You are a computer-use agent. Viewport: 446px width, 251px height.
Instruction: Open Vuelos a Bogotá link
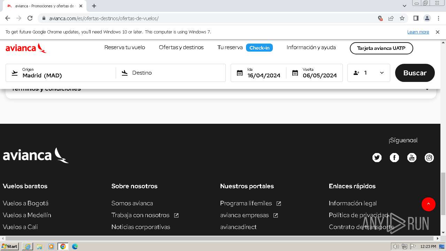point(25,203)
